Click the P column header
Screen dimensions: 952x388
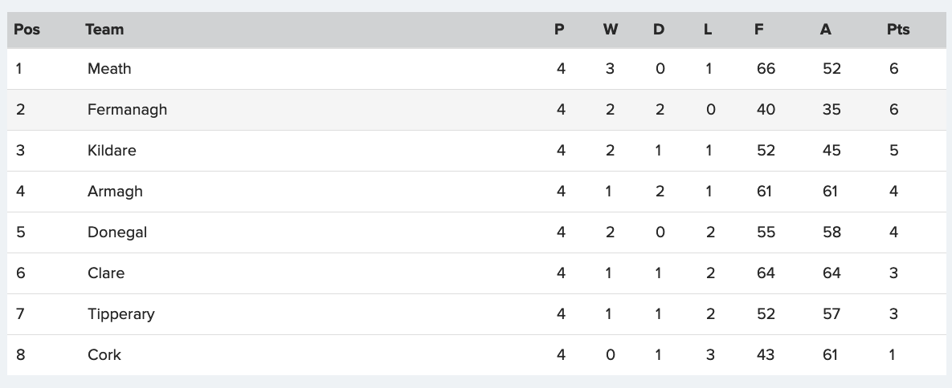559,30
